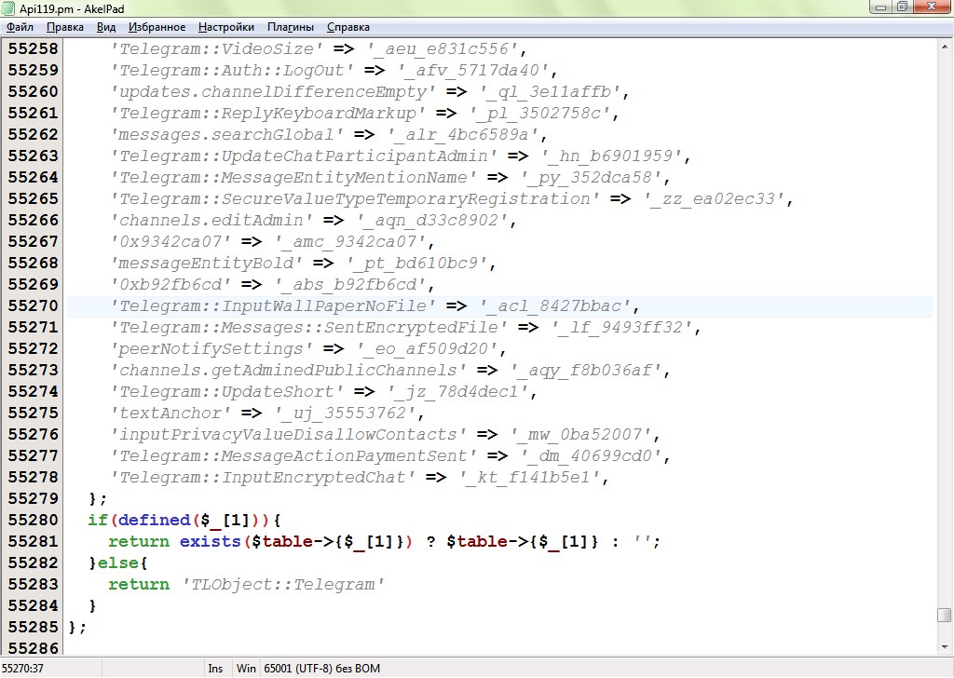Click the 'peerNotifySettings' key
The image size is (954, 678).
211,348
